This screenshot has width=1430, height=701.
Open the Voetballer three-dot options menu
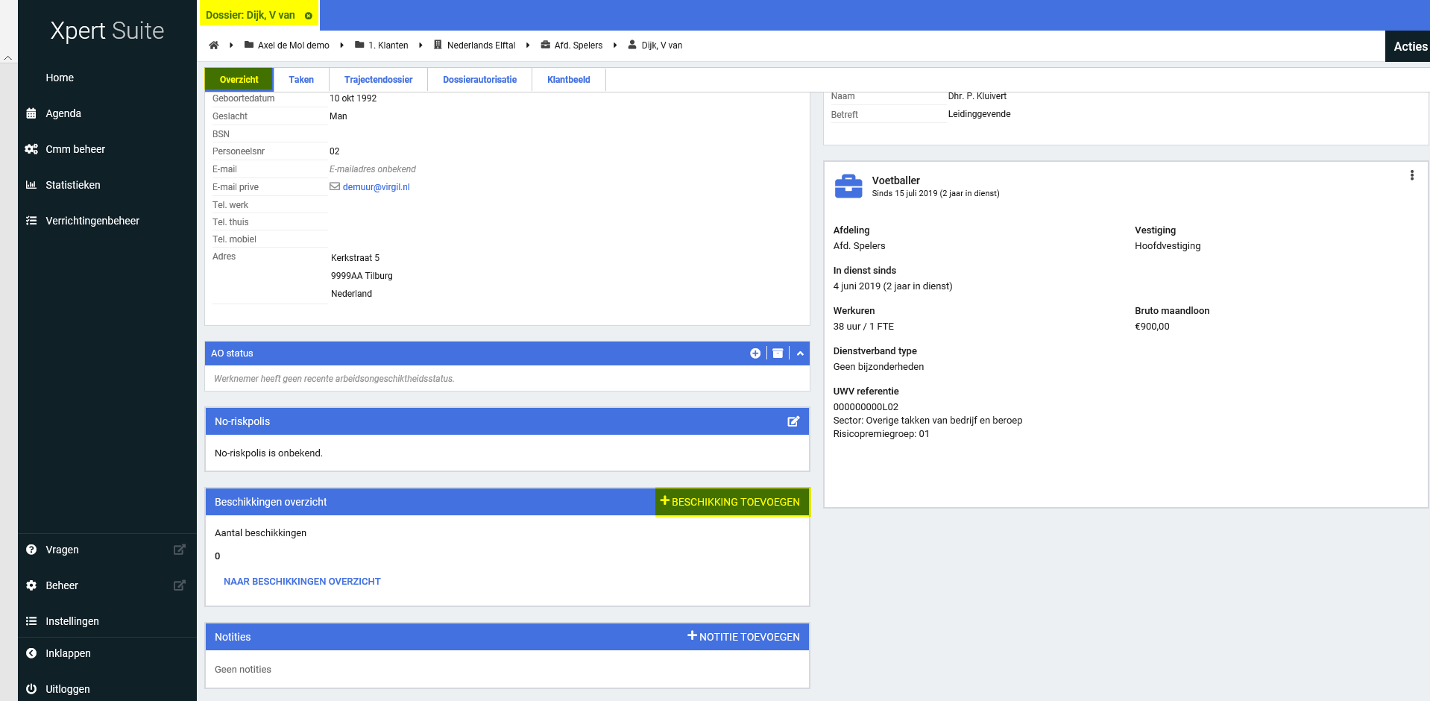(x=1411, y=175)
